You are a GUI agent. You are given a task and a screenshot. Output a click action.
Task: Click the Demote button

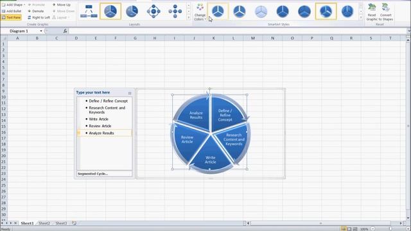tap(36, 11)
